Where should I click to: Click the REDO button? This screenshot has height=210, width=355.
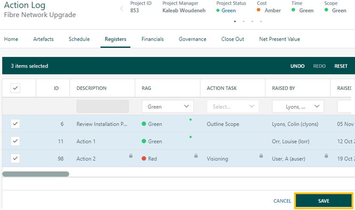point(319,66)
